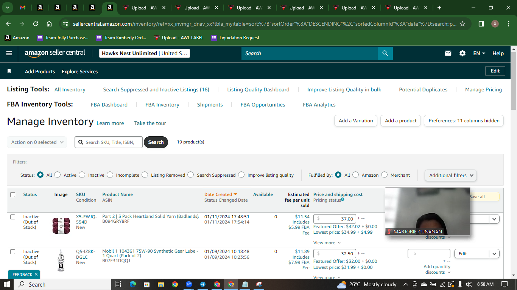Switch to the Gmail browser tab

pyautogui.click(x=23, y=8)
